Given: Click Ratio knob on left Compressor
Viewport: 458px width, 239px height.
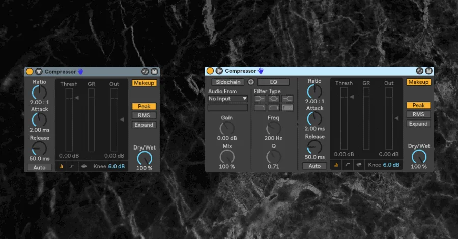Looking at the screenshot, I should click(39, 93).
